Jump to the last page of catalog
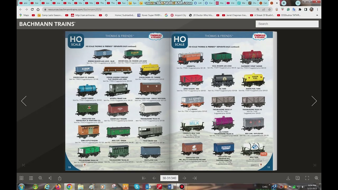This screenshot has width=338, height=190. click(195, 178)
